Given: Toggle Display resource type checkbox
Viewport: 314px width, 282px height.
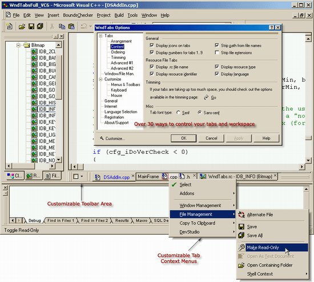Looking at the screenshot, I should click(x=217, y=67).
